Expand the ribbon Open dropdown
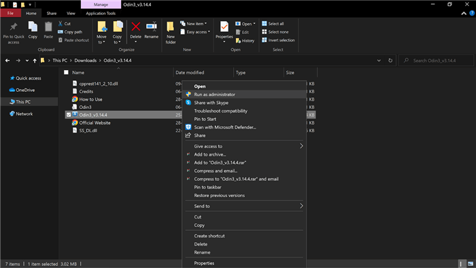Screen dimensions: 476x268 245,24
